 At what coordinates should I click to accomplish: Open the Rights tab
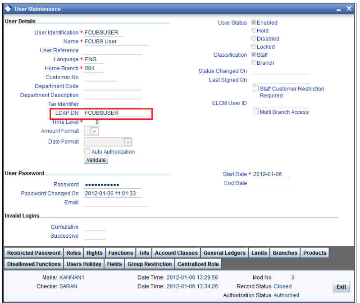click(94, 253)
